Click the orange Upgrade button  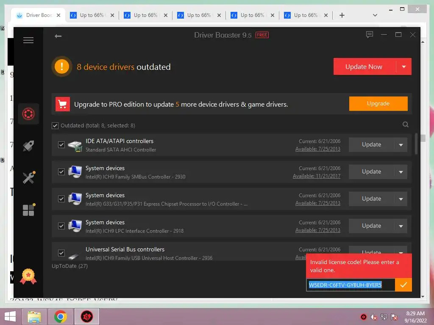(x=378, y=104)
